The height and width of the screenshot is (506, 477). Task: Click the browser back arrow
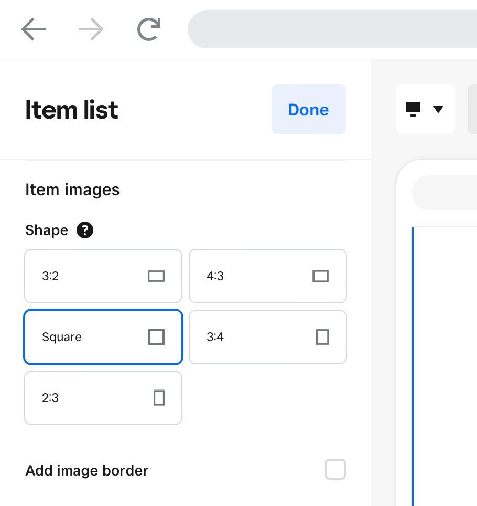34,29
